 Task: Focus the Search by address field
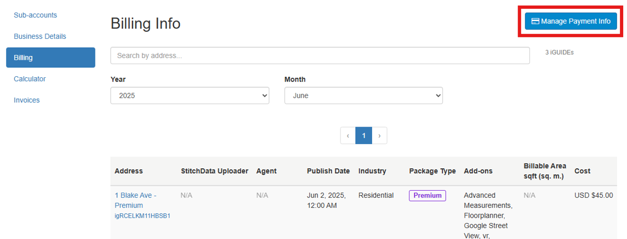tap(320, 55)
